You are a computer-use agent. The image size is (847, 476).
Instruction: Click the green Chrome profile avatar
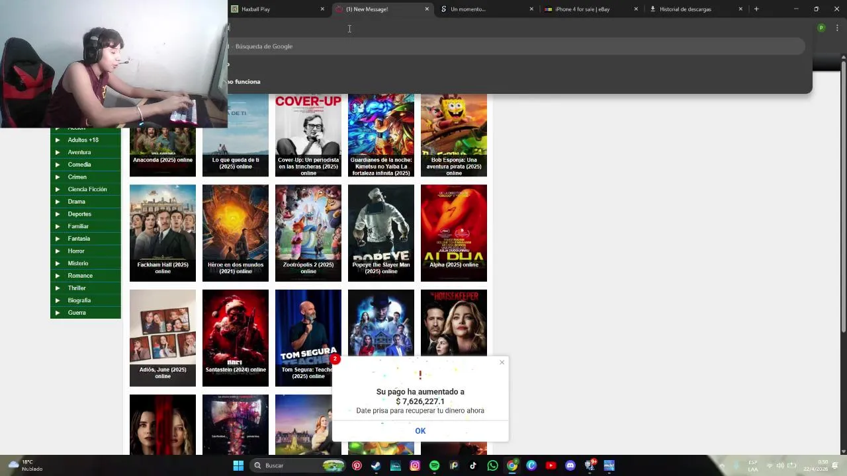821,28
